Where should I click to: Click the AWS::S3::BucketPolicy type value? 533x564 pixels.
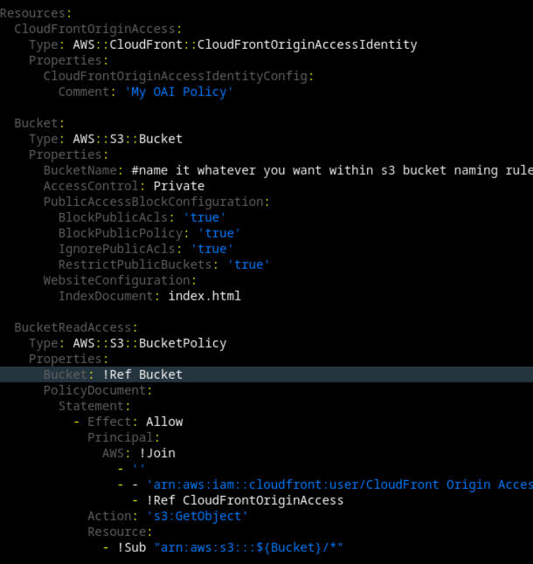tap(149, 343)
